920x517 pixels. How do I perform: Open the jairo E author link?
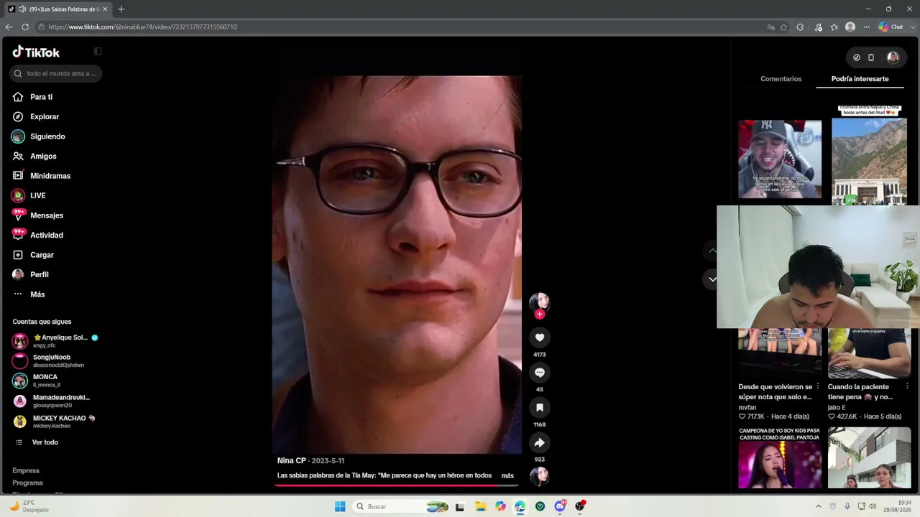pos(837,407)
